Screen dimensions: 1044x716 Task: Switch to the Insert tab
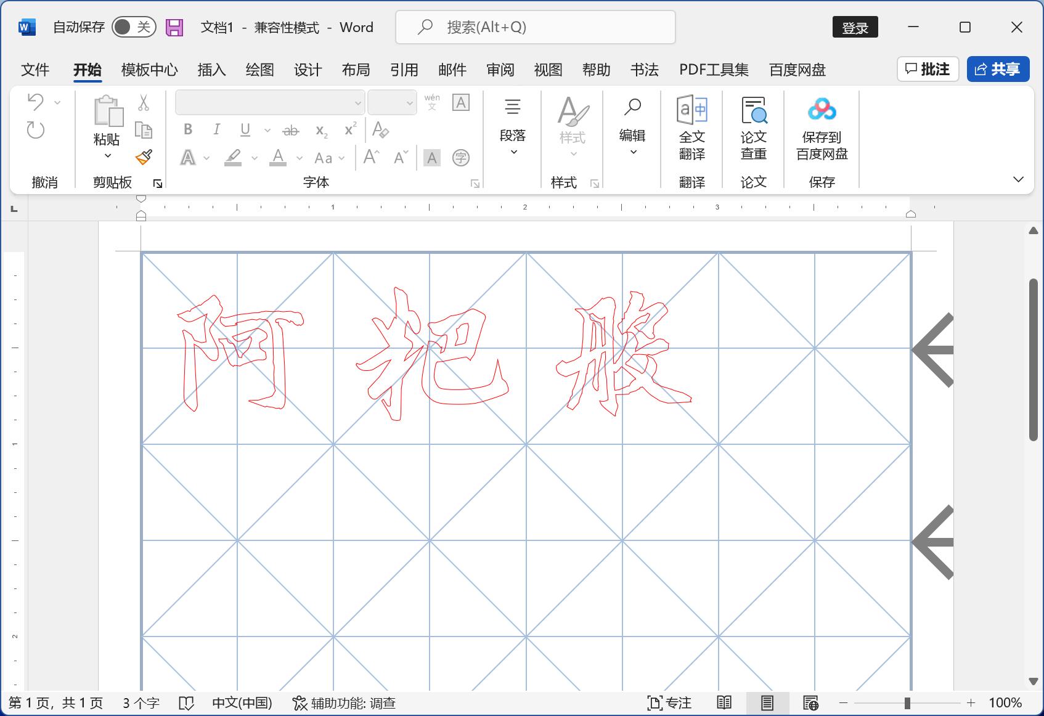(211, 70)
